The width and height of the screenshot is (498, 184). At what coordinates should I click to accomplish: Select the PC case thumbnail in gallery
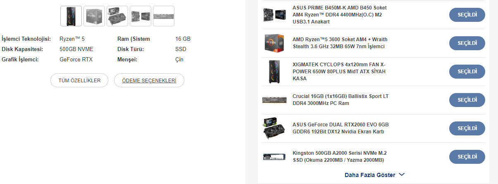[x=71, y=16]
